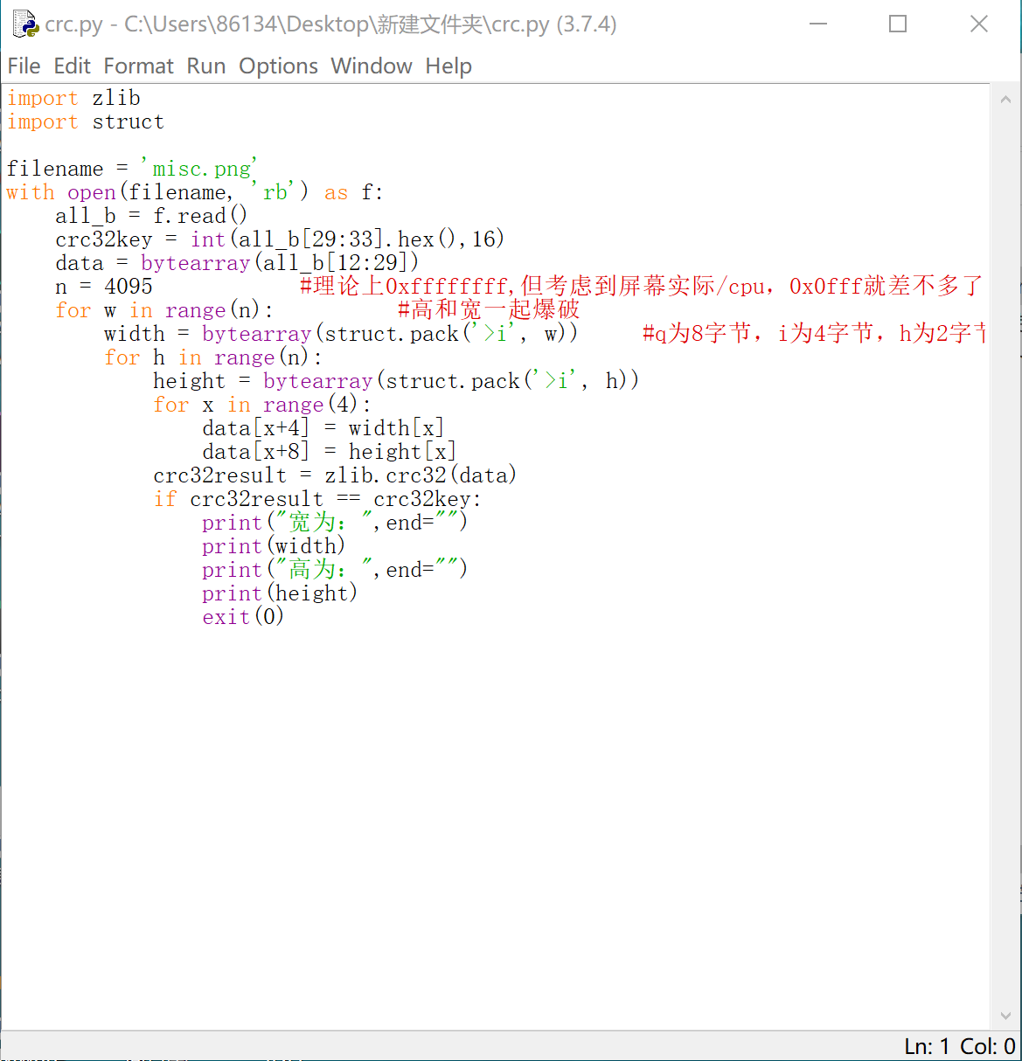This screenshot has height=1061, width=1022.
Task: Open the Format menu
Action: tap(138, 66)
